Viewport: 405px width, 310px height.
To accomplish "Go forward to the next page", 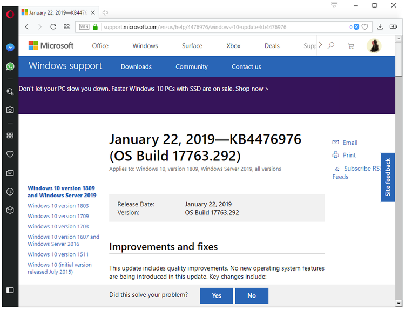I will [39, 26].
